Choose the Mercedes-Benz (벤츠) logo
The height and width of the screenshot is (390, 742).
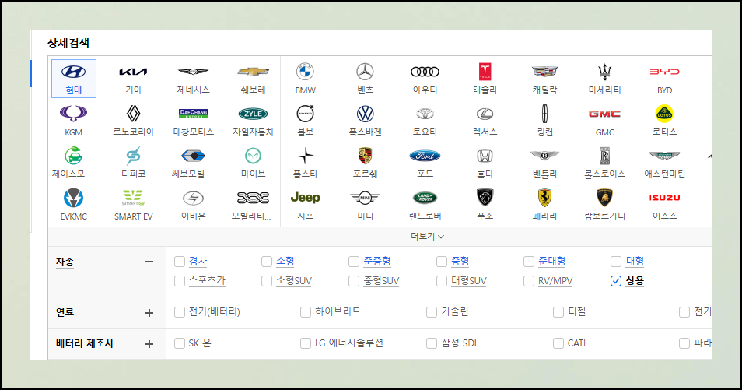pos(365,72)
